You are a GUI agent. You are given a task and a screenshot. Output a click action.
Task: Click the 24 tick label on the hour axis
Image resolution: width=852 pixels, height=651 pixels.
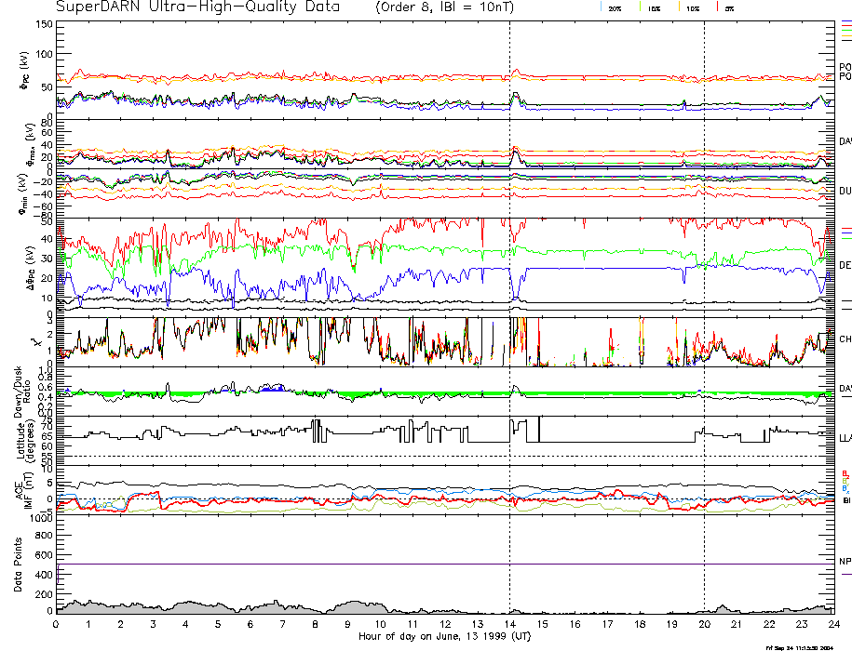point(832,624)
